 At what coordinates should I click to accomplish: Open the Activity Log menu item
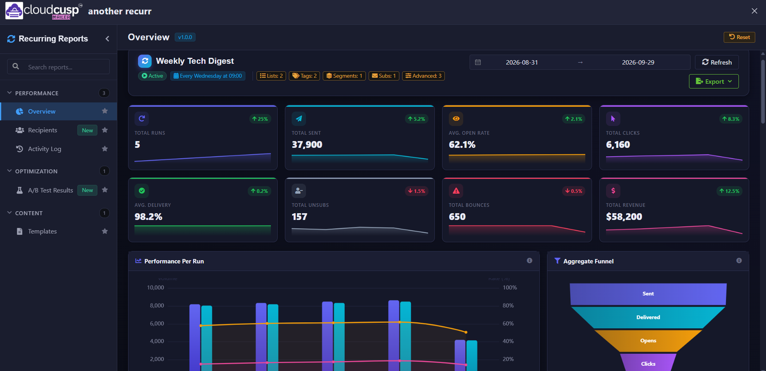tap(58, 149)
